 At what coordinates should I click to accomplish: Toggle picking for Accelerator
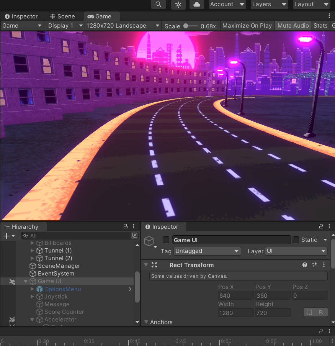12,320
